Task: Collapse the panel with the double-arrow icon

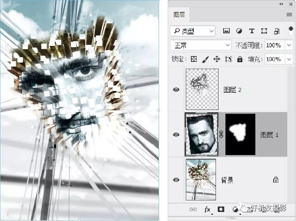Action: [x=281, y=4]
